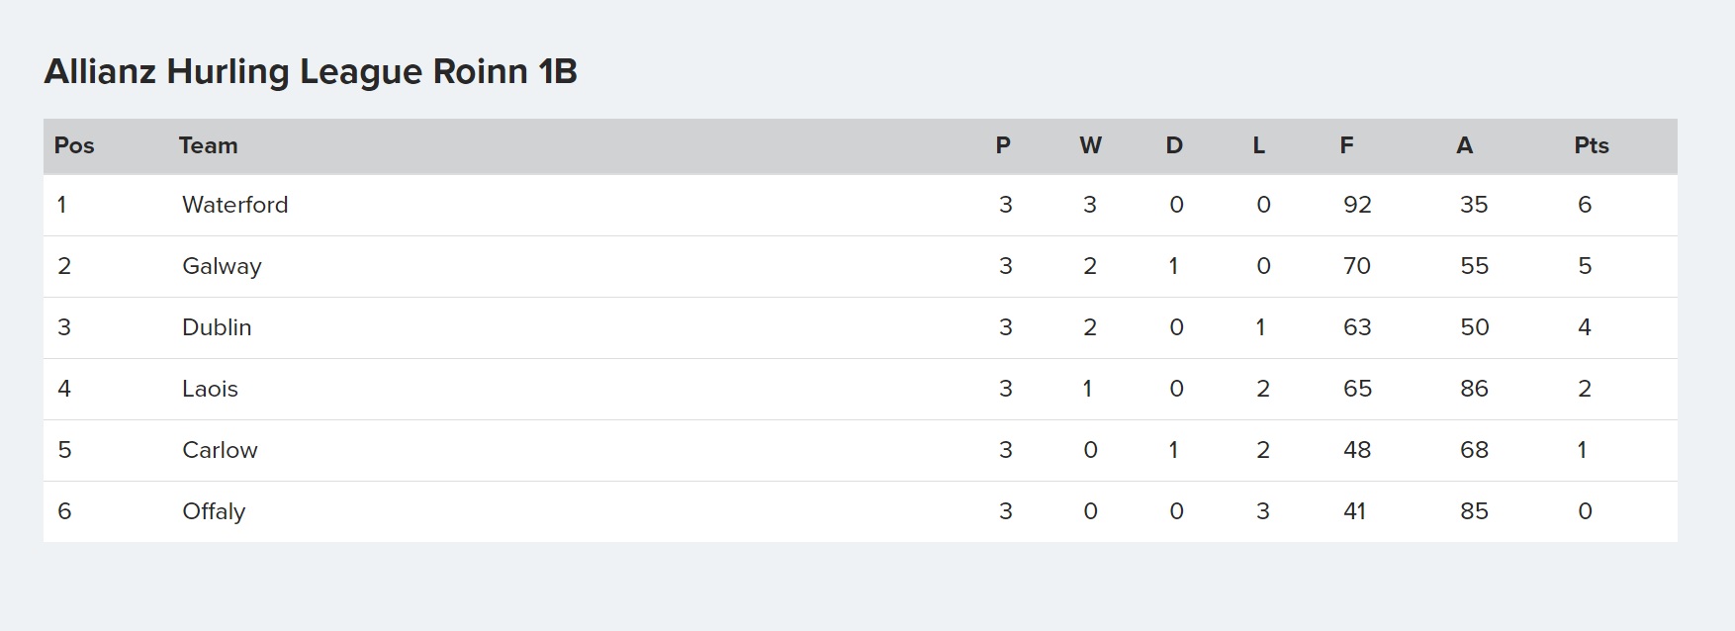Image resolution: width=1735 pixels, height=631 pixels.
Task: Click the Waterford team name
Action: 235,205
